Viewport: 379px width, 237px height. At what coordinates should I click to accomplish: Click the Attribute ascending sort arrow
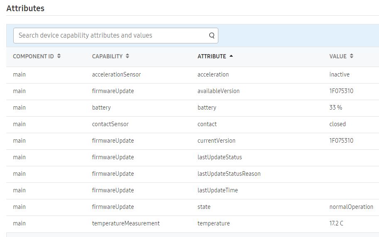pyautogui.click(x=231, y=56)
